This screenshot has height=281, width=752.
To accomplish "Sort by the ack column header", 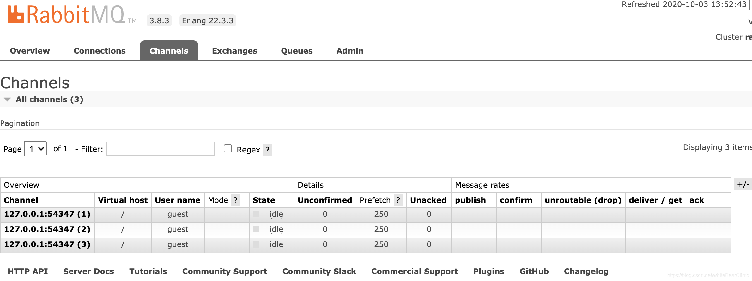I will click(697, 200).
